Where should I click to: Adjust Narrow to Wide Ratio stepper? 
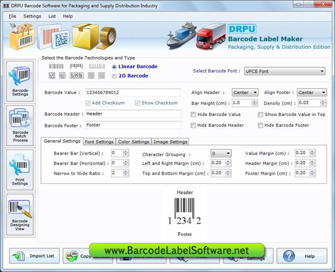pos(126,173)
